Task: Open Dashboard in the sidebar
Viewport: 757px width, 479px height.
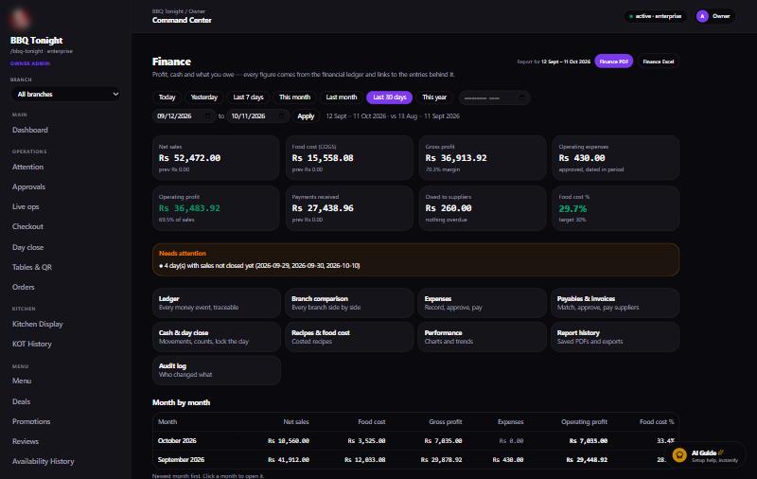Action: [x=30, y=130]
